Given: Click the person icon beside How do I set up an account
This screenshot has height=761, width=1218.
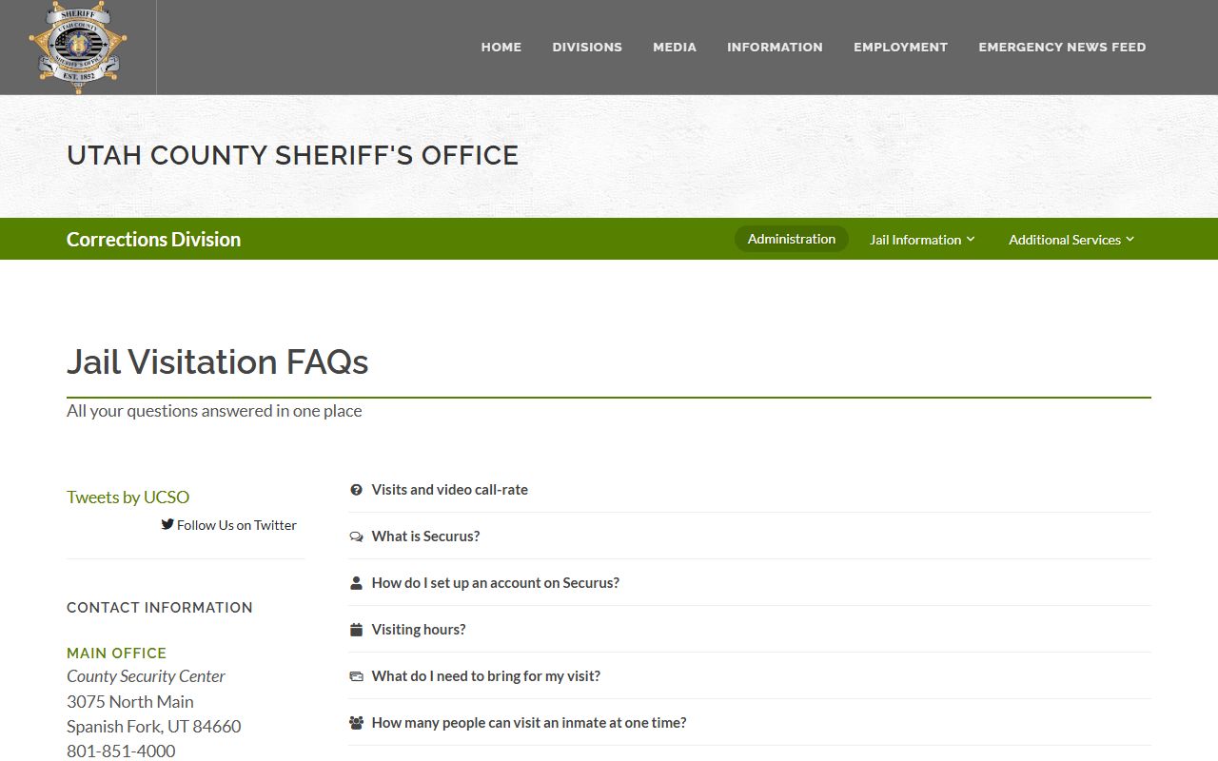Looking at the screenshot, I should pos(357,583).
